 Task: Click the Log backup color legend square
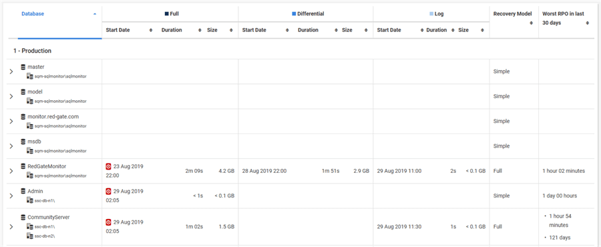click(x=431, y=14)
